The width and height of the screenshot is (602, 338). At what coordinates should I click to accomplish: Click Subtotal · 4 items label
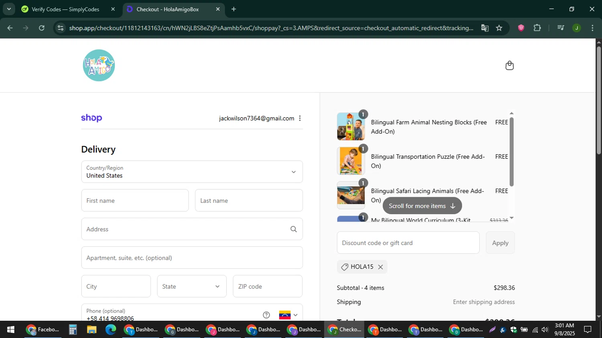coord(360,288)
